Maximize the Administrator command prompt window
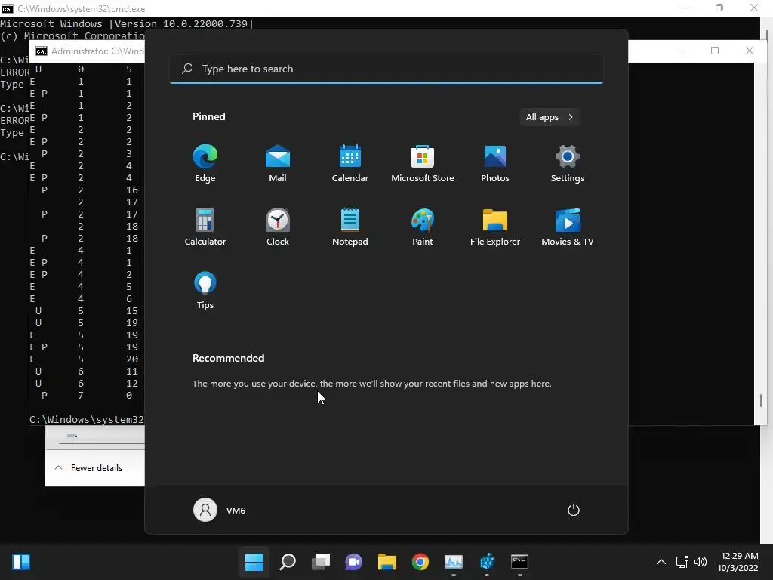Viewport: 773px width, 580px height. 715,51
